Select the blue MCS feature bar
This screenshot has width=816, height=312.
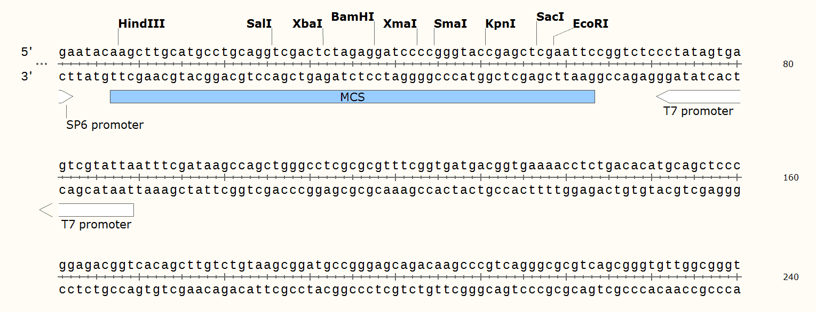click(352, 97)
